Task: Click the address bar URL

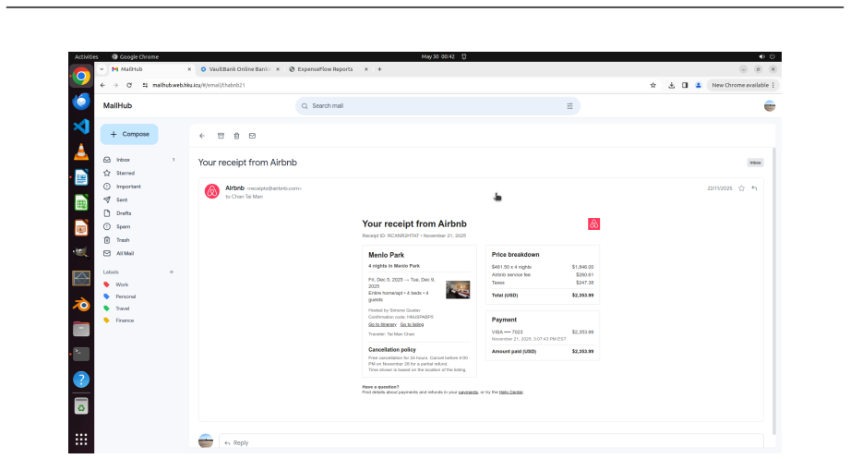Action: pos(198,85)
